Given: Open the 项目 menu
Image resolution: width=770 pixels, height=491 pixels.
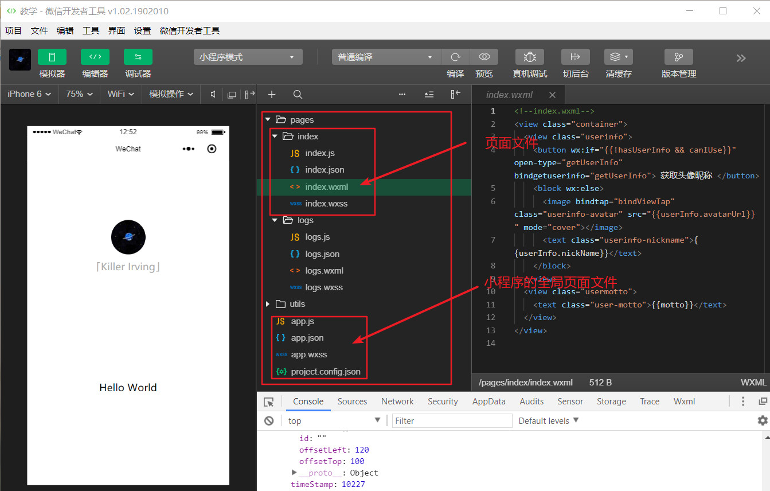Looking at the screenshot, I should point(13,31).
